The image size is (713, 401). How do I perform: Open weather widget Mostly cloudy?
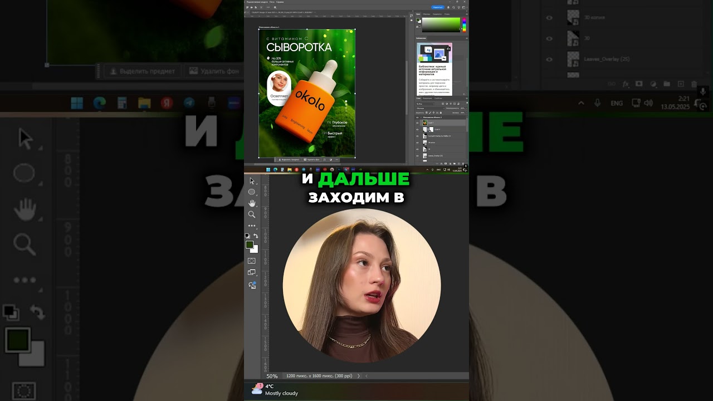point(275,389)
